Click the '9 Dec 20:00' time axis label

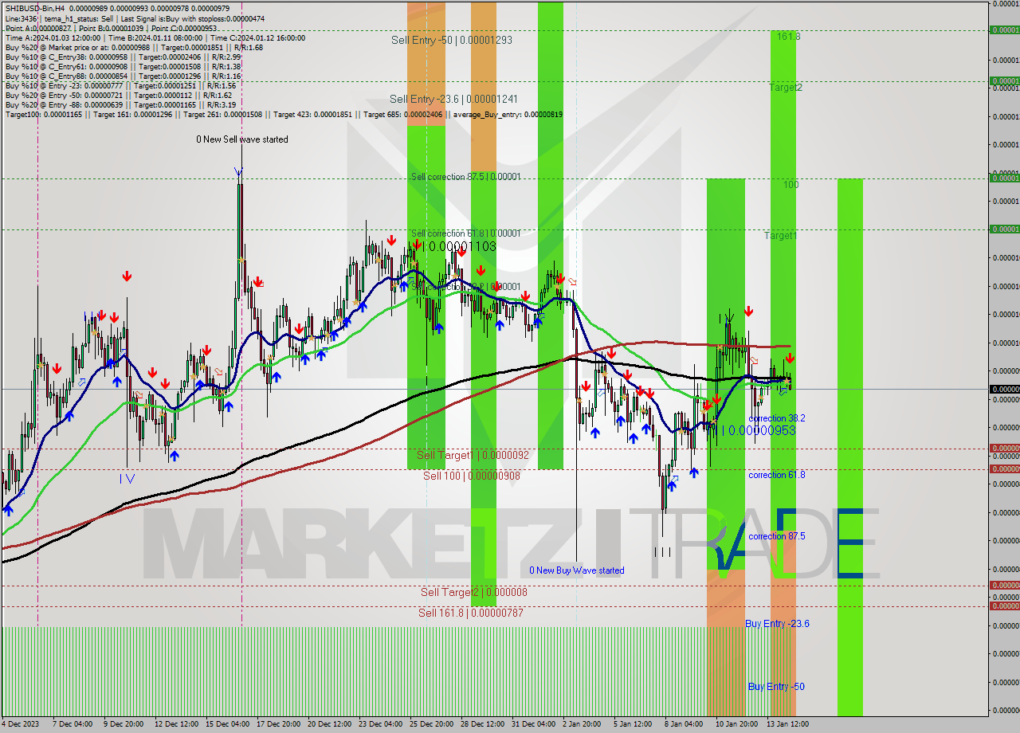click(x=123, y=724)
